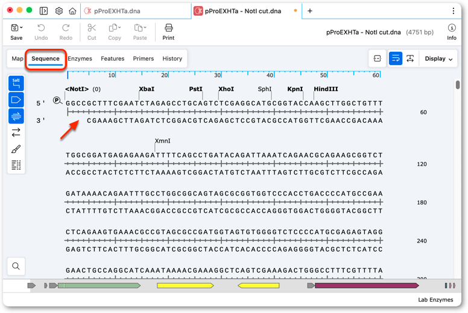Click the sequence lines layout icon

point(16,165)
